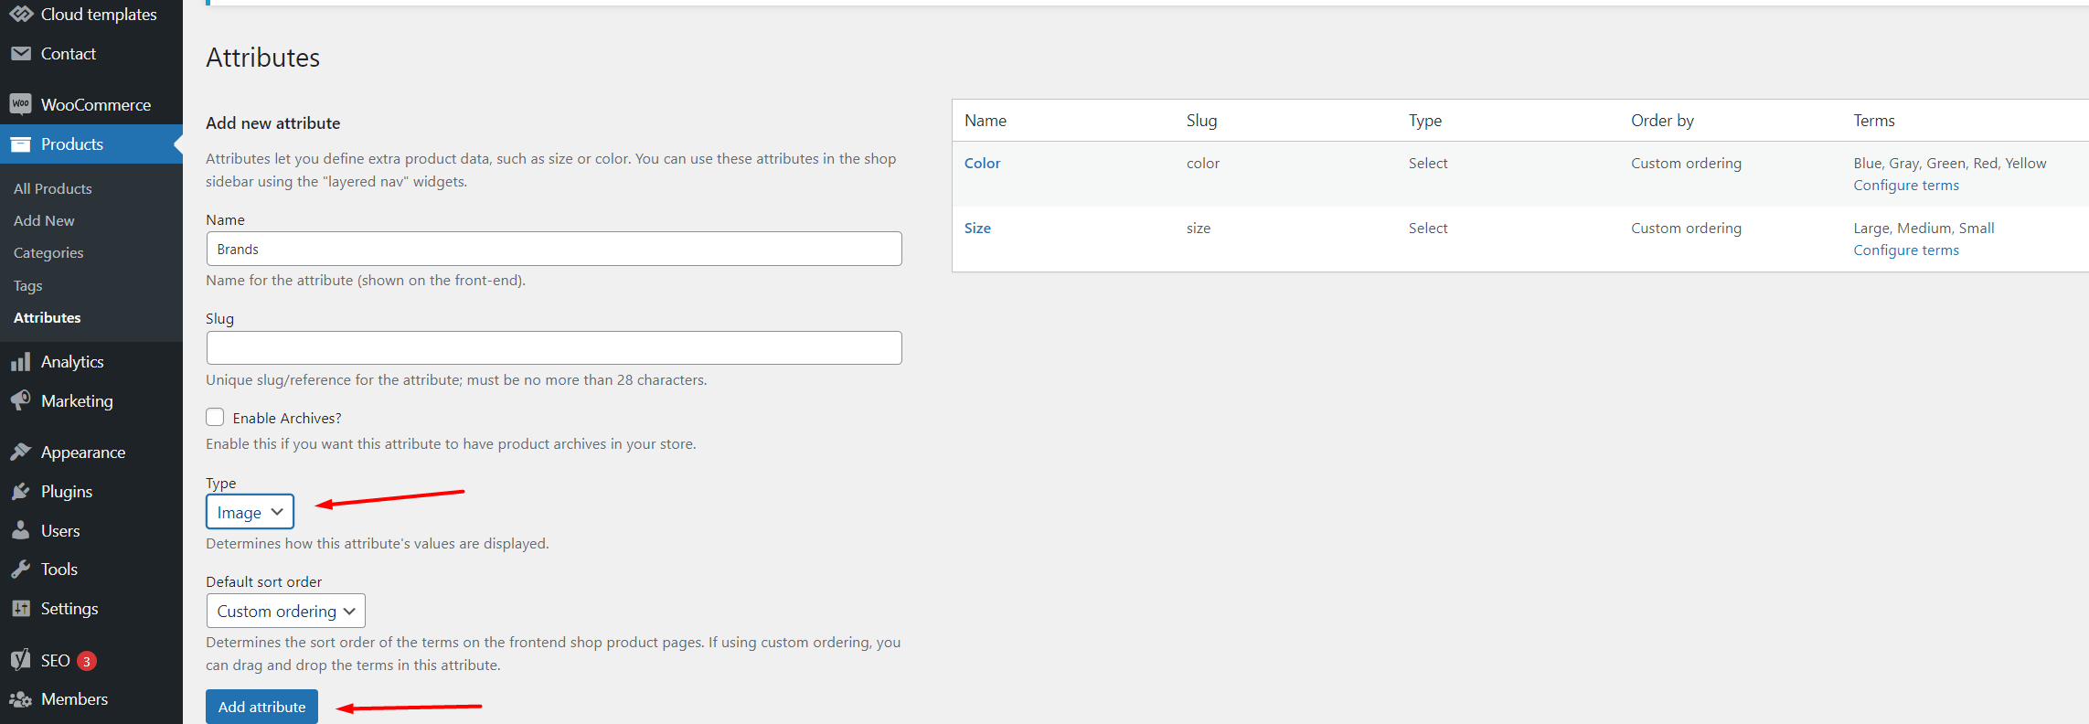Tick the Enable Archives checkbox

[215, 417]
